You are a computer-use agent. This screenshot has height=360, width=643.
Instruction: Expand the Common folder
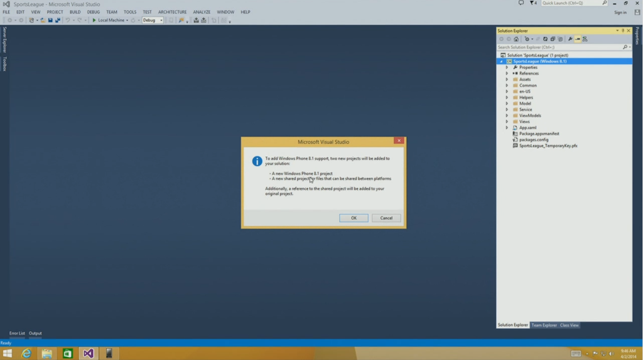(x=507, y=85)
